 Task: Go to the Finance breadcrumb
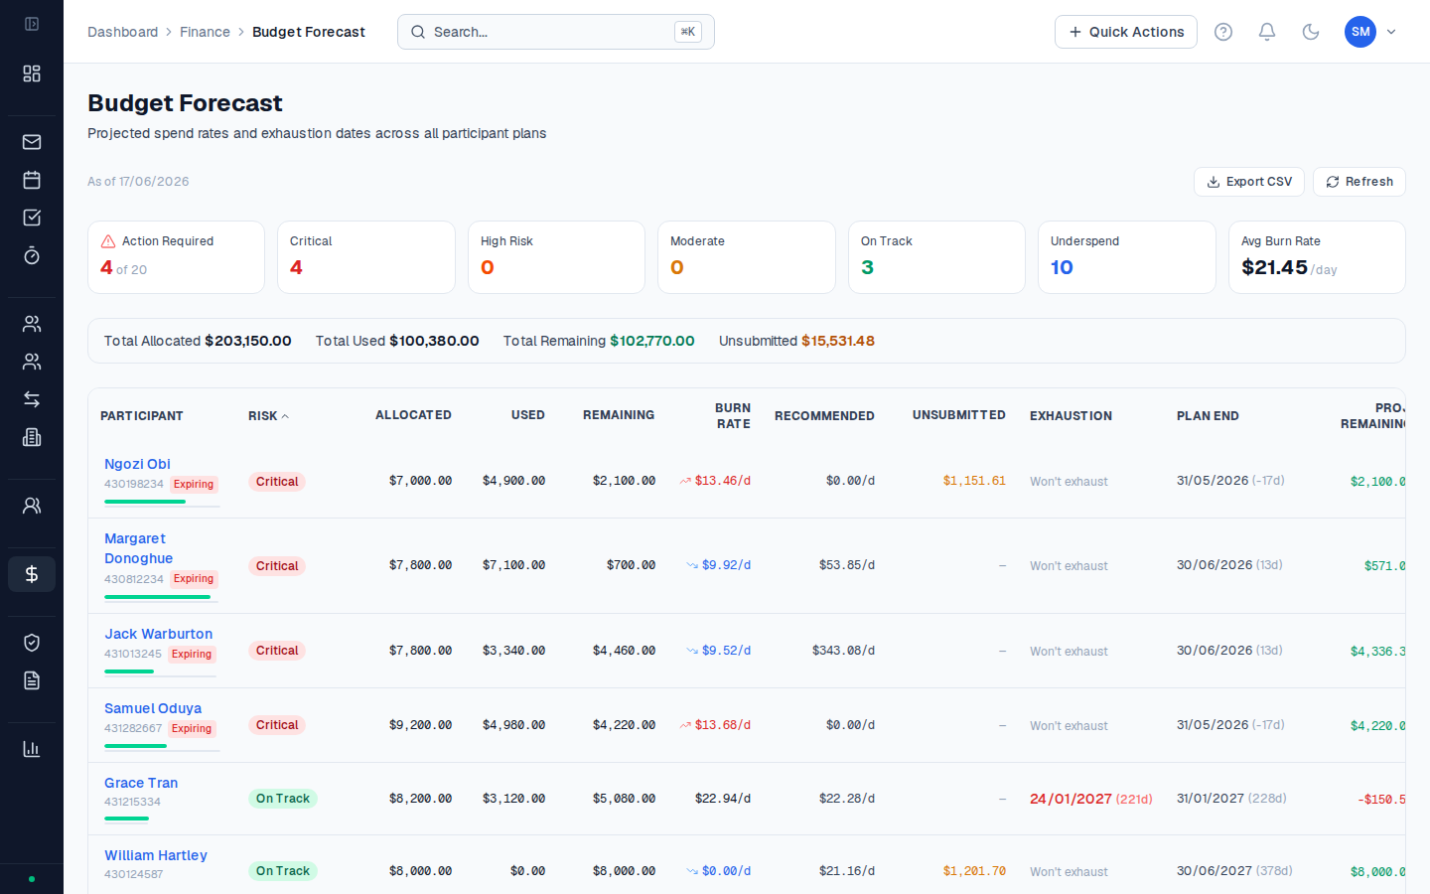coord(205,32)
